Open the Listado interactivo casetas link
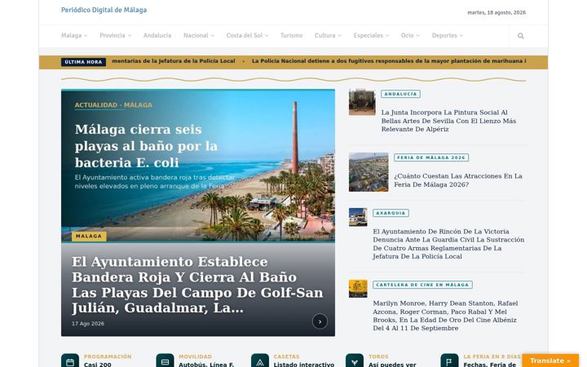The width and height of the screenshot is (587, 367). coord(304,365)
